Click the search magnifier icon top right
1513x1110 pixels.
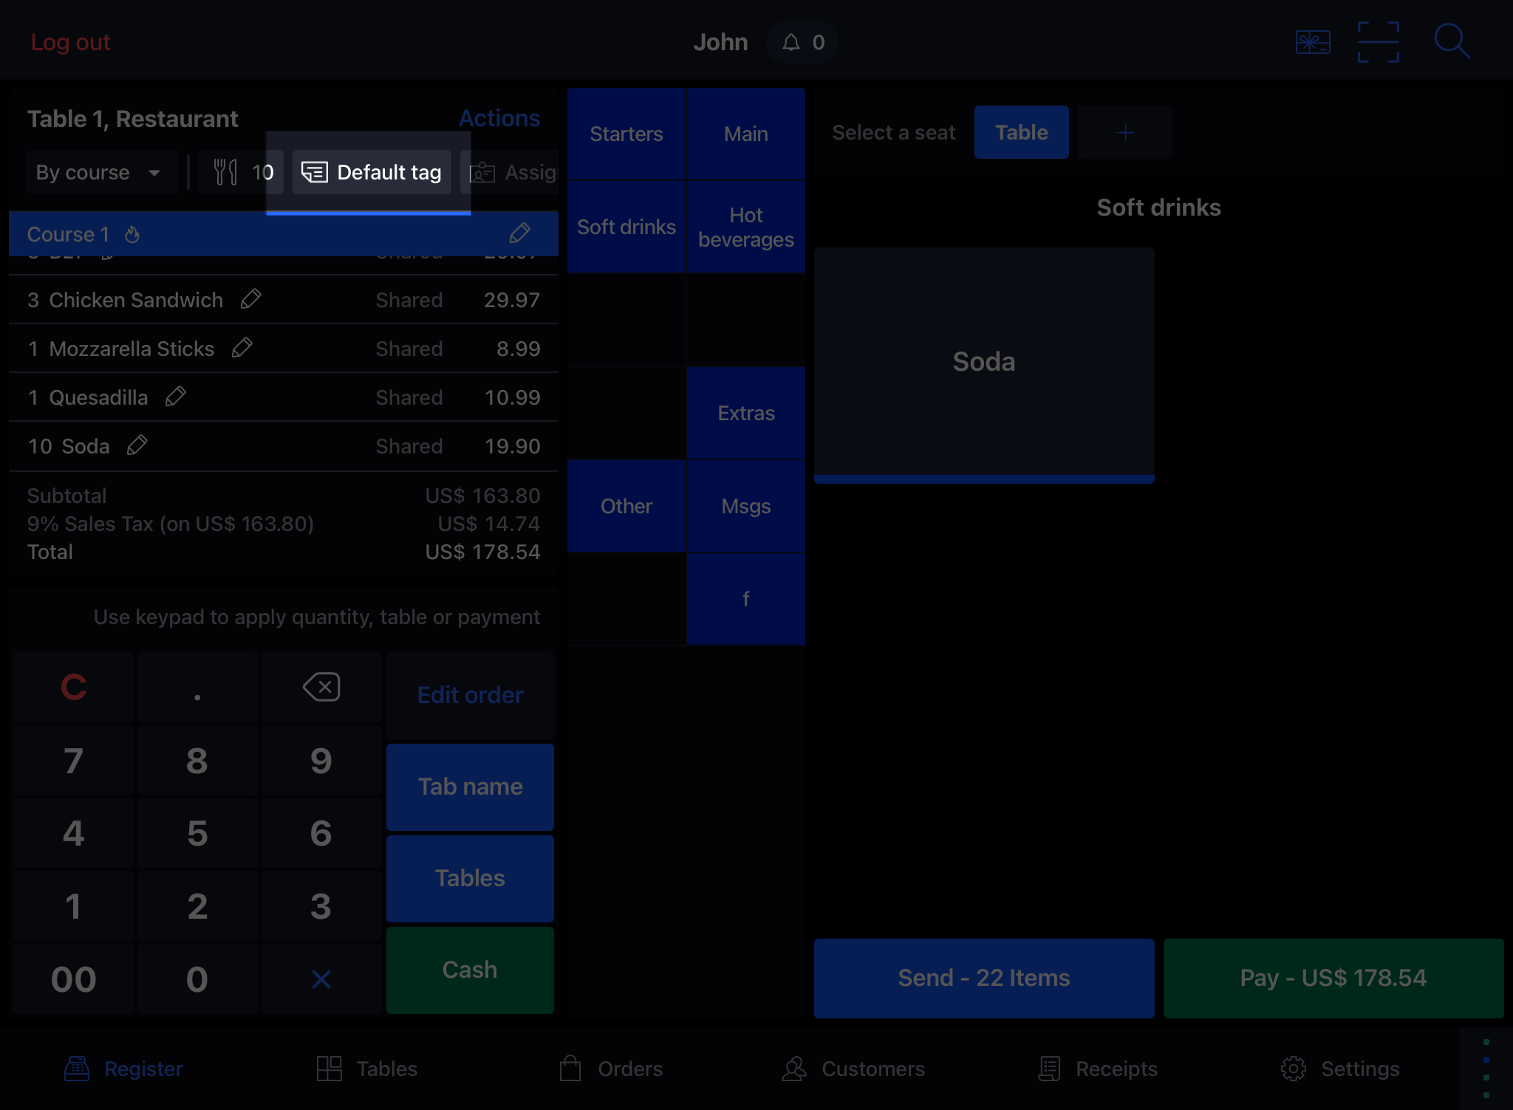(x=1453, y=41)
